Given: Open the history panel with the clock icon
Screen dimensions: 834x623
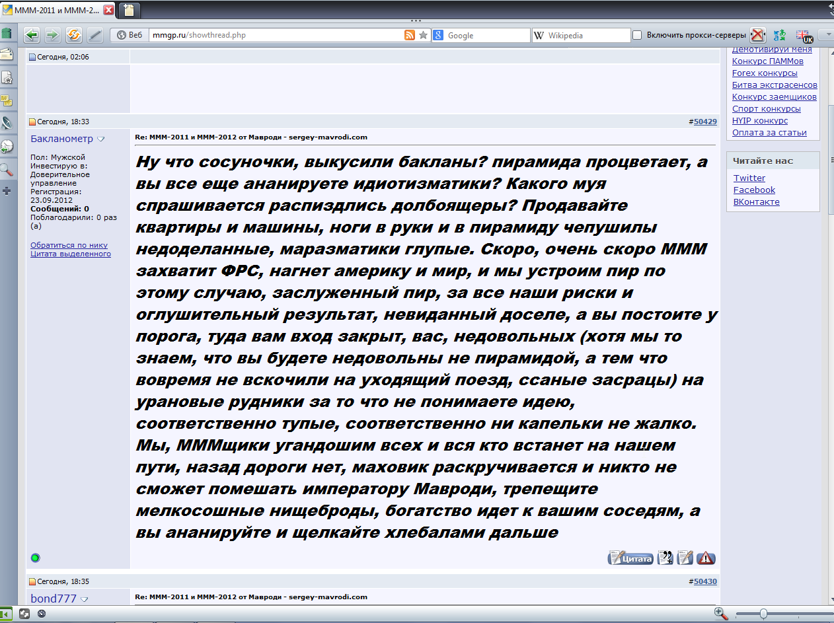Looking at the screenshot, I should click(x=7, y=146).
